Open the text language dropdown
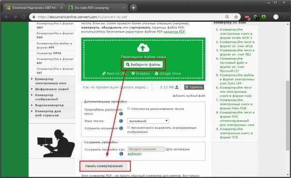 pyautogui.click(x=148, y=121)
